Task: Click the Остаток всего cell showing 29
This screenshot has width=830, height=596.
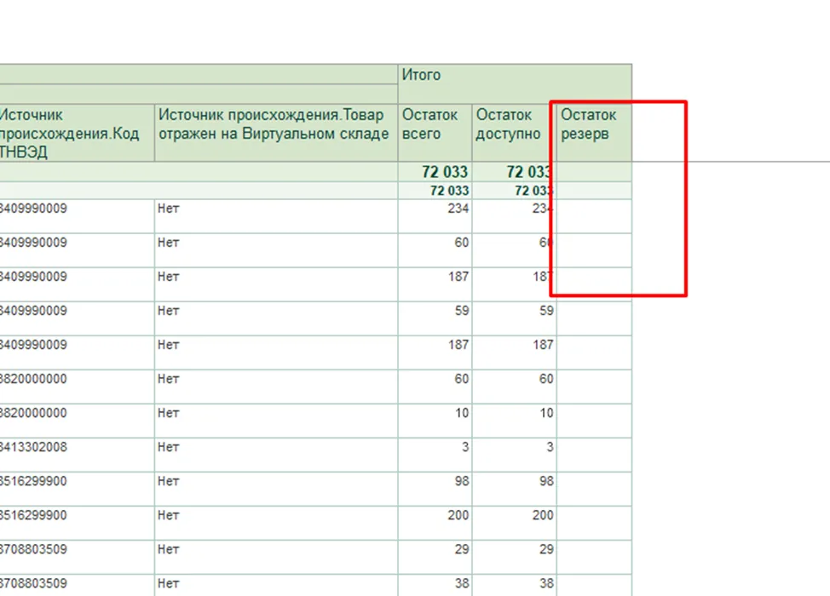Action: [435, 558]
